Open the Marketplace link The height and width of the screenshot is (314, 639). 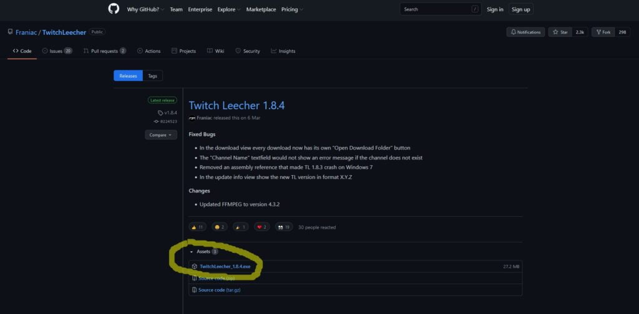click(x=261, y=9)
